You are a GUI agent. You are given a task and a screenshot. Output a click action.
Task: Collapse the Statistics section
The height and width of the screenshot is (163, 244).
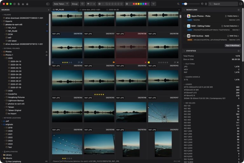click(184, 51)
